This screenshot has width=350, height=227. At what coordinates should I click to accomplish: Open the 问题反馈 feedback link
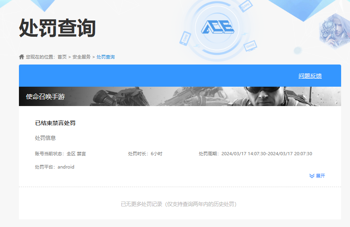pyautogui.click(x=310, y=76)
